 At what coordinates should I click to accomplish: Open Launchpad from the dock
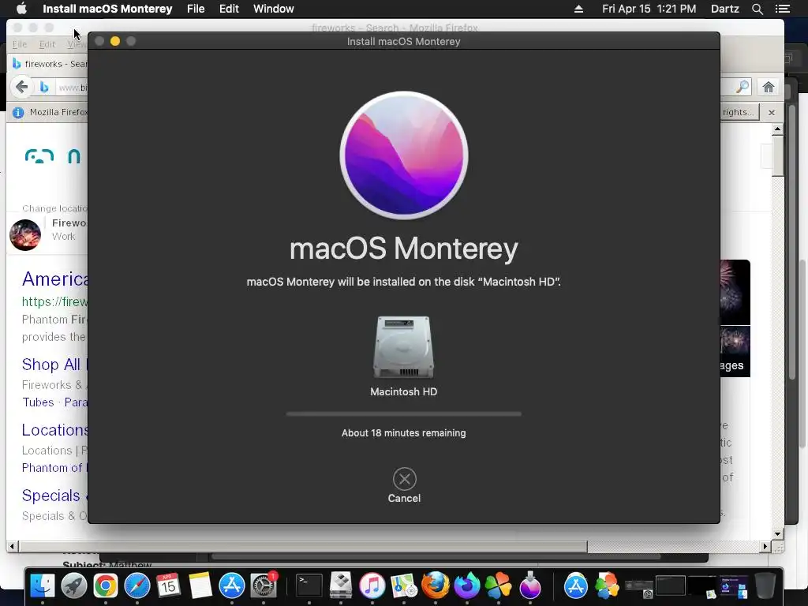point(73,586)
